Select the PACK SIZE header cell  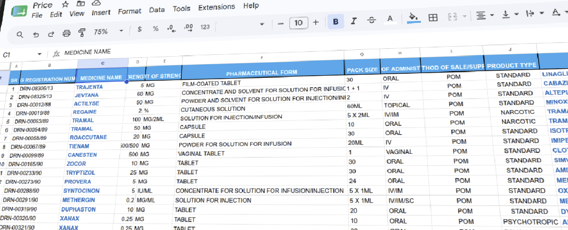[x=362, y=70]
